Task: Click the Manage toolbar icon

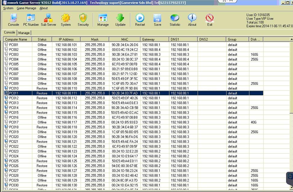Action: tap(103, 19)
